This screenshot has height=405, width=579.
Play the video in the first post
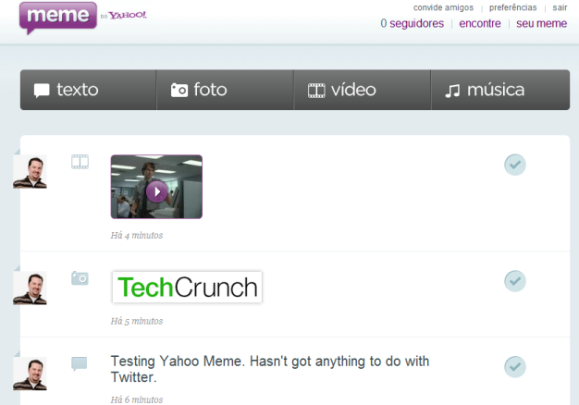point(156,191)
